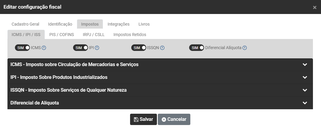Turn off the ISSQN toggle
Image resolution: width=321 pixels, height=128 pixels.
coord(139,48)
